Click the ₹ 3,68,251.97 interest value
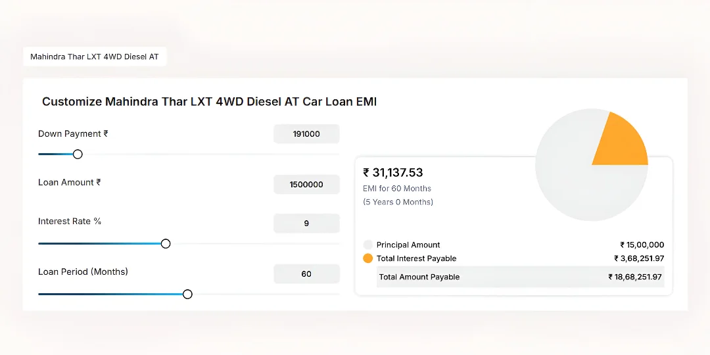Image resolution: width=710 pixels, height=355 pixels. coord(639,259)
